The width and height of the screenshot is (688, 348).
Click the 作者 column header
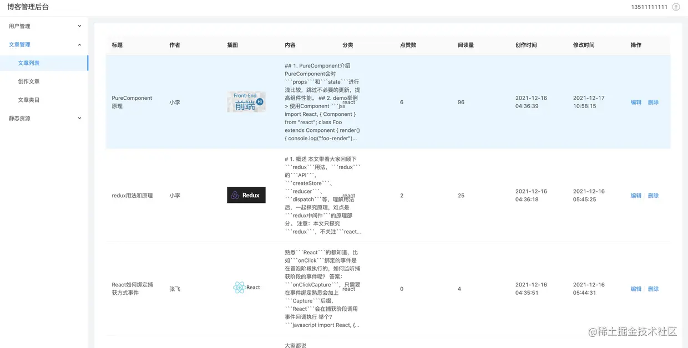pyautogui.click(x=175, y=45)
